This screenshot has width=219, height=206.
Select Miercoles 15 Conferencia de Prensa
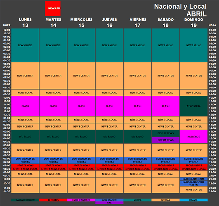[81, 160]
